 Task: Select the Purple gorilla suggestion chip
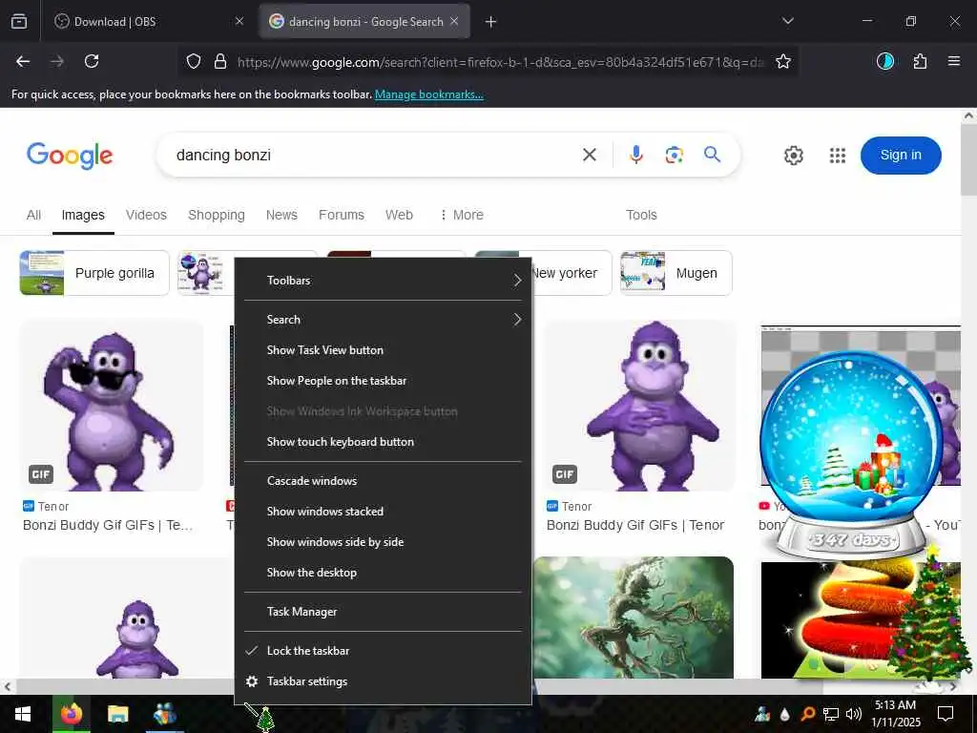(x=94, y=273)
